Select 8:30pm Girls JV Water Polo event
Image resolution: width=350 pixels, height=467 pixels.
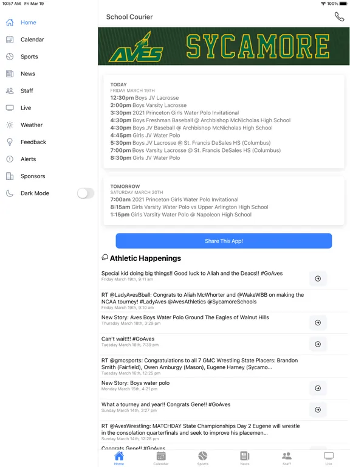[x=145, y=158]
